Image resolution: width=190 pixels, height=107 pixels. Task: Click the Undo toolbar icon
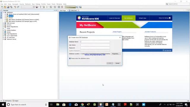[x=15, y=7]
